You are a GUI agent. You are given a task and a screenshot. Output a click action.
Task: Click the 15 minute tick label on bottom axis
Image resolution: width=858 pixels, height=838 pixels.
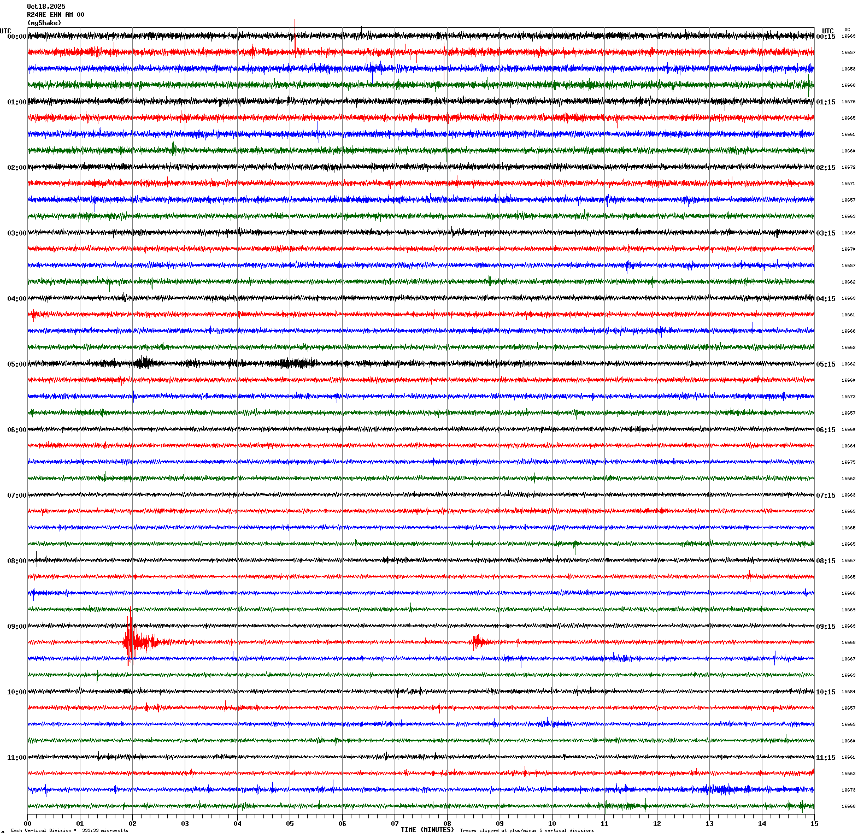coord(814,824)
